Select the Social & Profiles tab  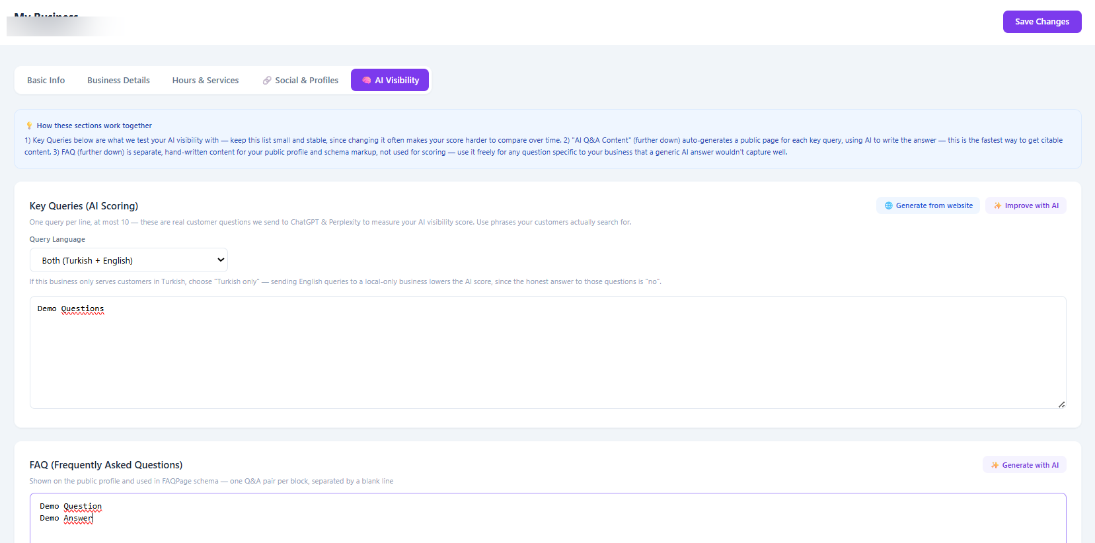301,81
